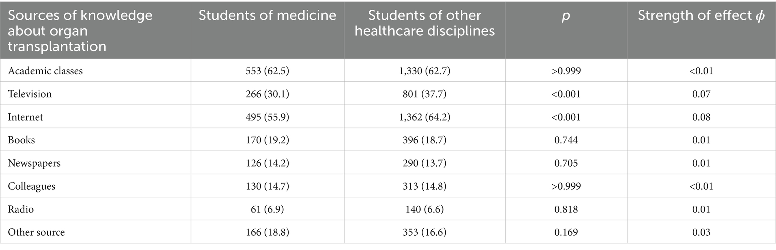Click the cell reading 61 (6.9)
This screenshot has width=776, height=250.
click(x=267, y=209)
